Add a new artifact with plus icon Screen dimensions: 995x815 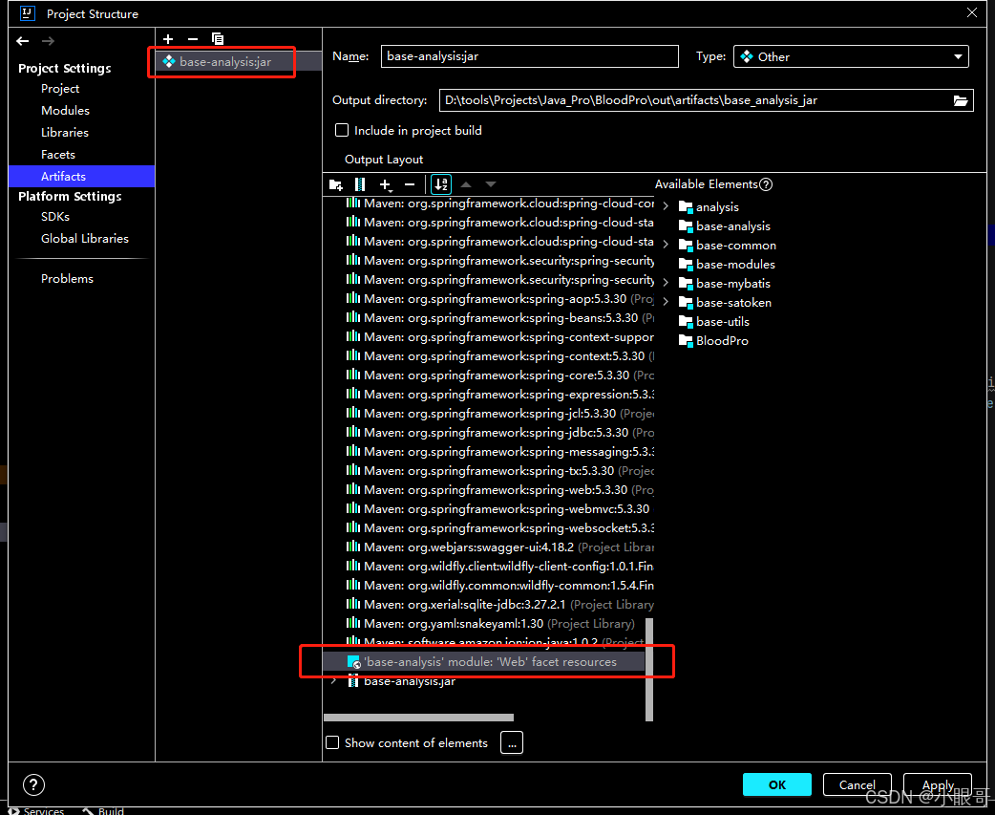click(168, 39)
